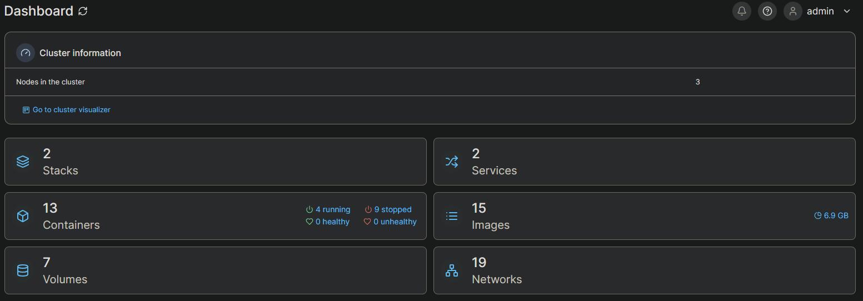Click the Volumes database icon
The height and width of the screenshot is (301, 863).
[23, 270]
